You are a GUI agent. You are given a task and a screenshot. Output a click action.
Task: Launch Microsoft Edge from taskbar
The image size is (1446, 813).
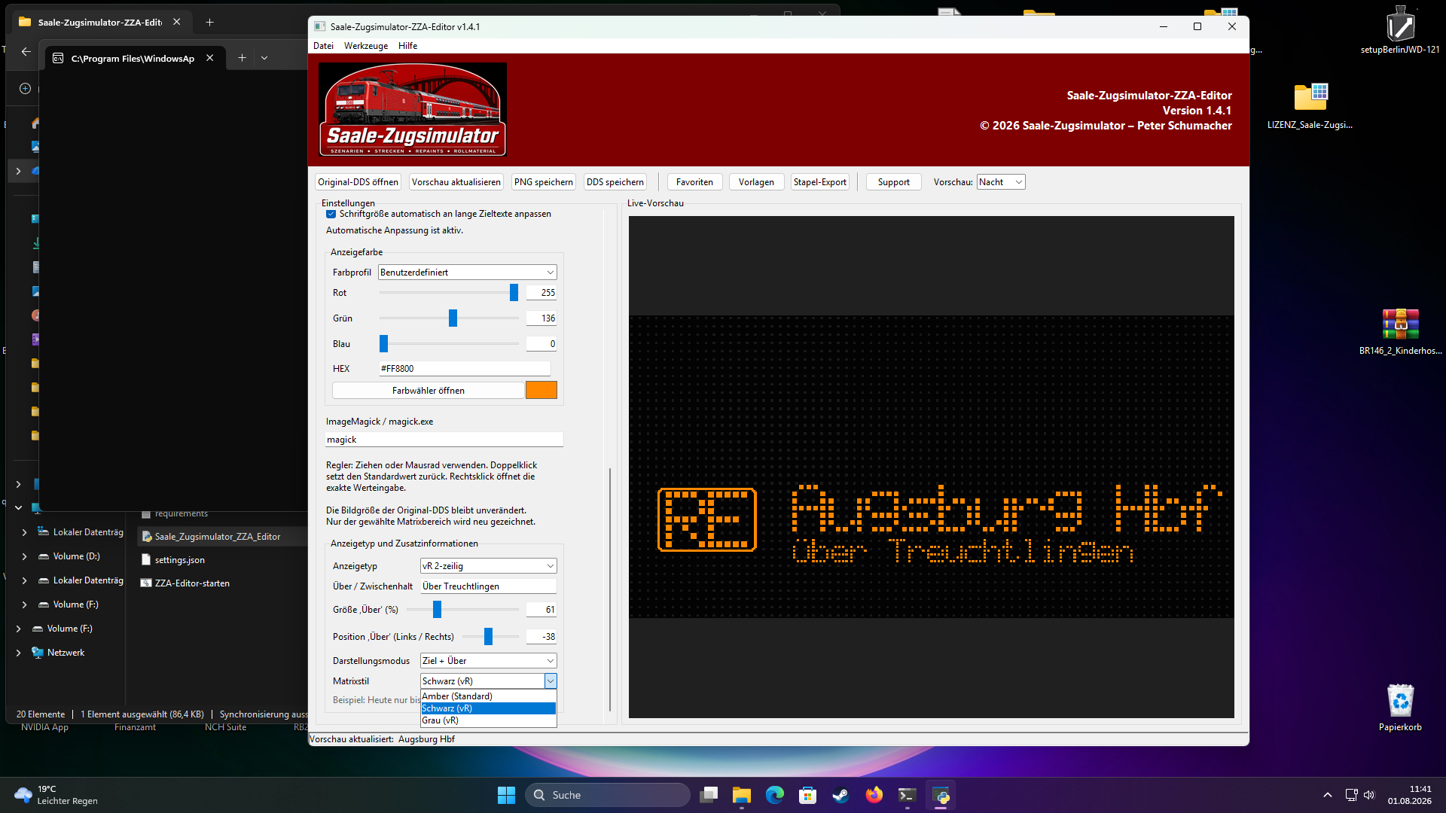[775, 795]
